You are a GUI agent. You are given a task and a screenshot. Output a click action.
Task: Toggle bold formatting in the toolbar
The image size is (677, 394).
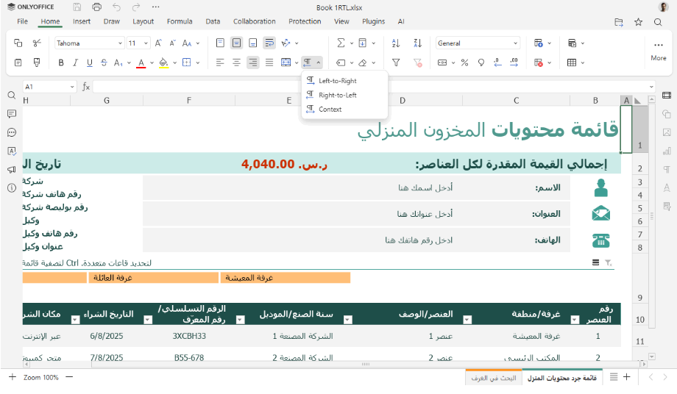(61, 62)
